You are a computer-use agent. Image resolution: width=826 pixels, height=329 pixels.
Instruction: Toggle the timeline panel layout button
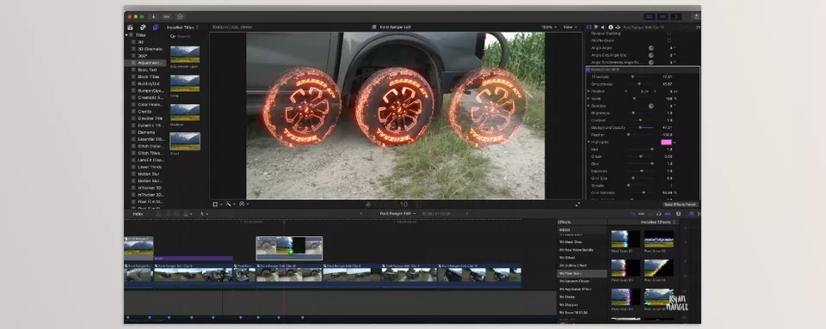click(663, 17)
